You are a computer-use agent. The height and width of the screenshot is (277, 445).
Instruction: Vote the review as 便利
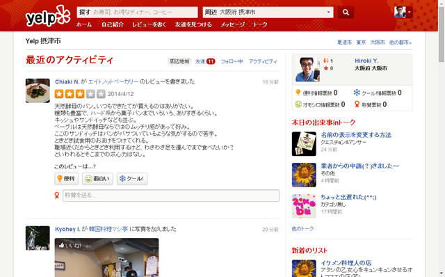[67, 179]
